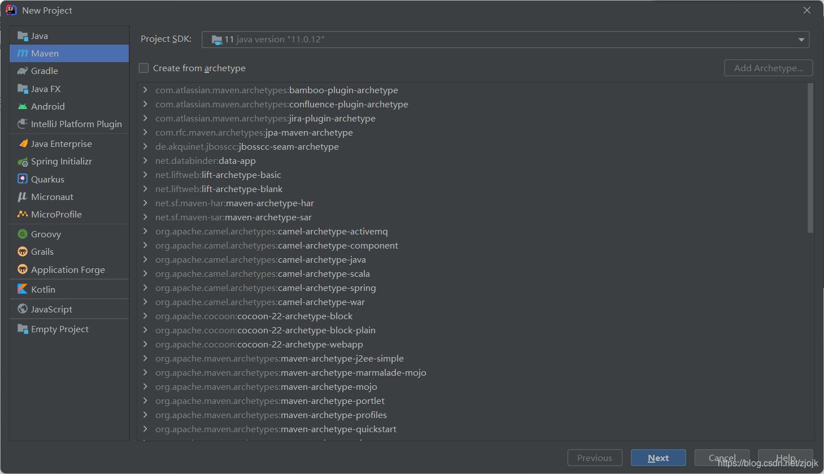This screenshot has width=824, height=474.
Task: Expand jpa-maven-archetype entry
Action: click(145, 132)
